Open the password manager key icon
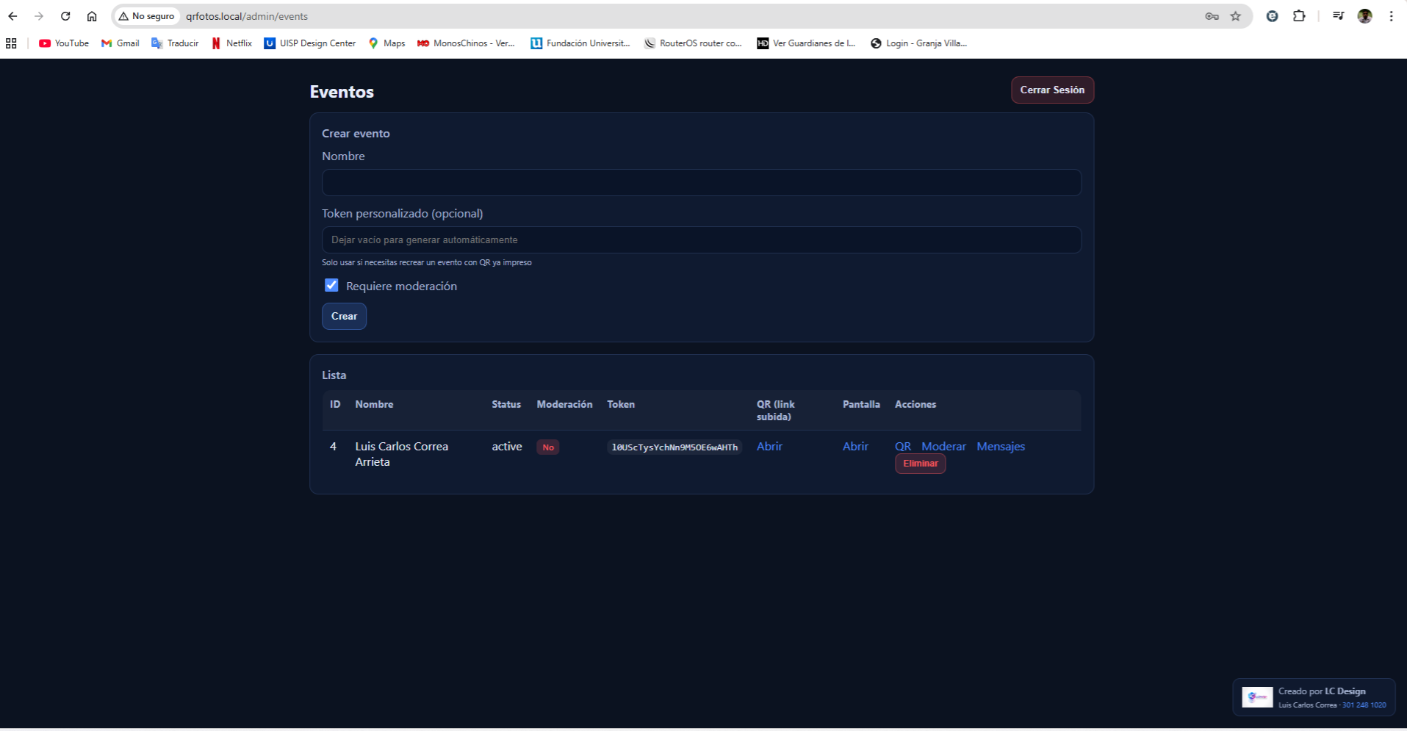Image resolution: width=1407 pixels, height=731 pixels. [x=1212, y=15]
